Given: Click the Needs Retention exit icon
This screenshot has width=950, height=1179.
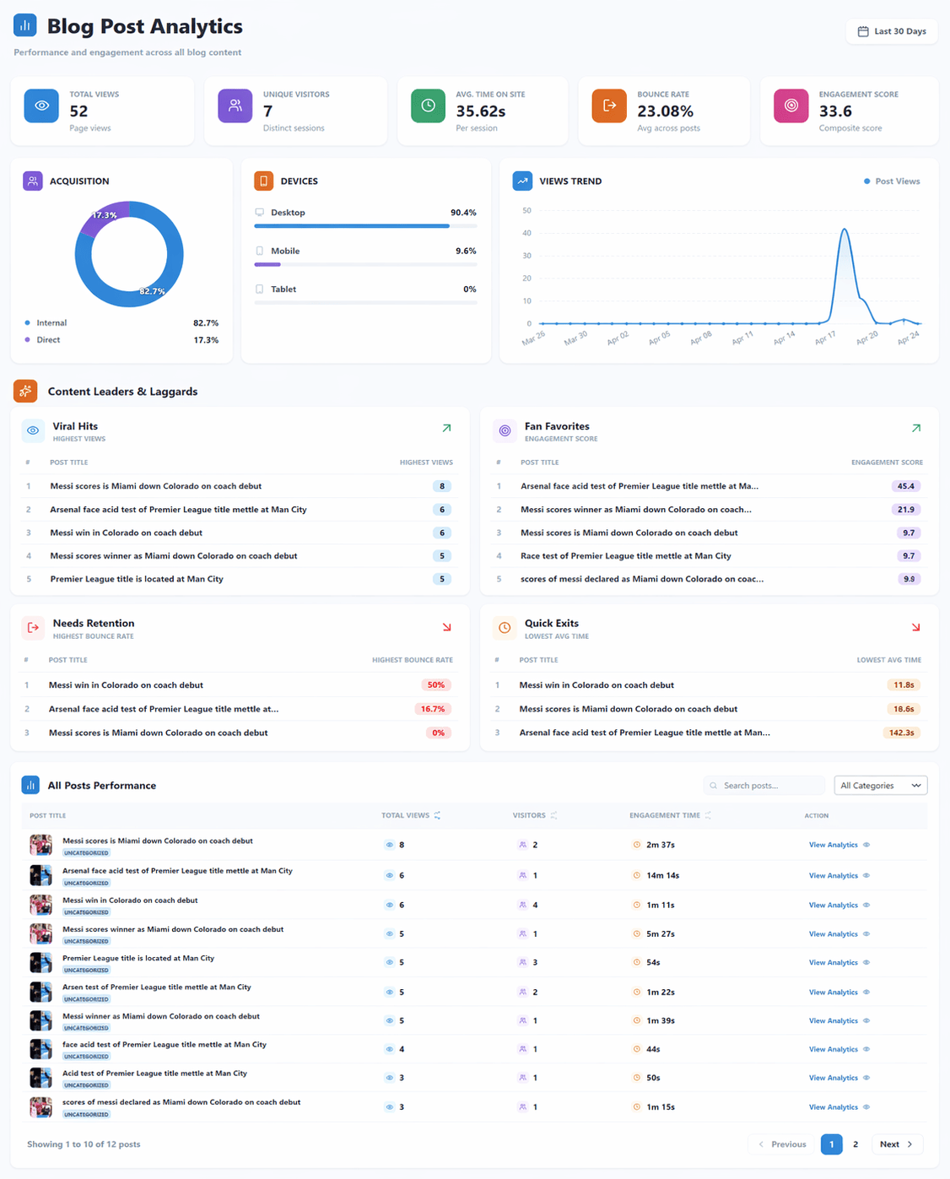Looking at the screenshot, I should coord(33,628).
